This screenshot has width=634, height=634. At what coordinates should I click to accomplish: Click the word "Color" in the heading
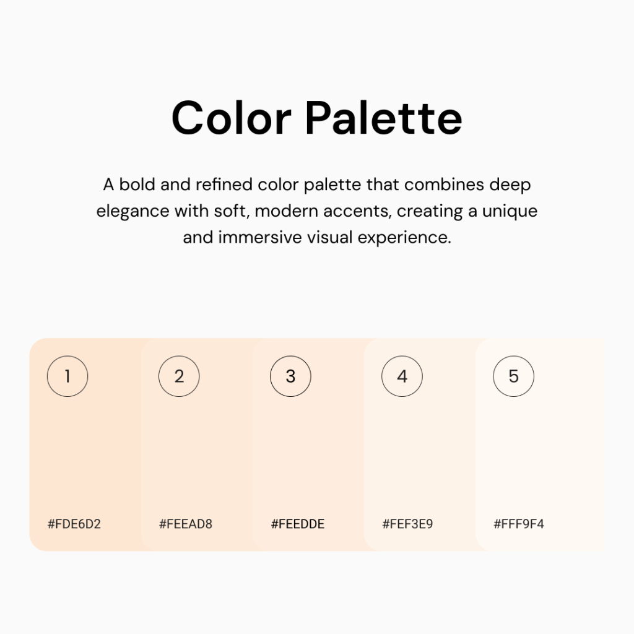(231, 118)
